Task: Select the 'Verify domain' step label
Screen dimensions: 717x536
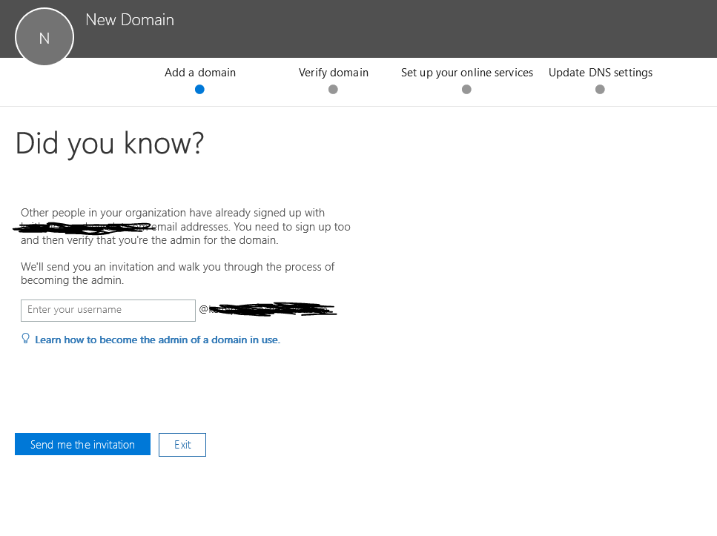Action: click(x=334, y=73)
